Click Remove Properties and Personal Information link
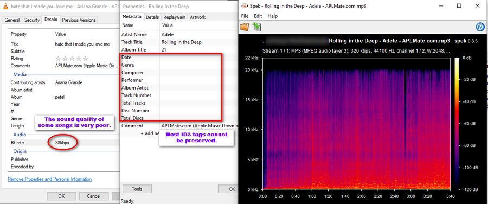The height and width of the screenshot is (204, 488). 50,179
